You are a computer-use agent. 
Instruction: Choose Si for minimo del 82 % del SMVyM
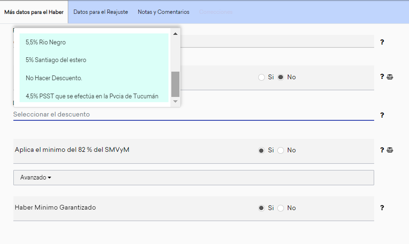pyautogui.click(x=262, y=150)
